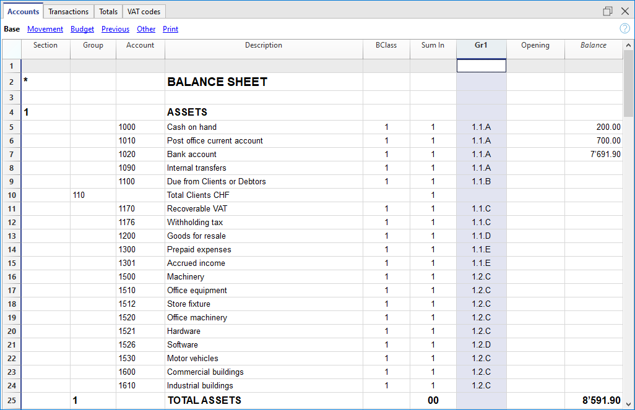
Task: Select the VAT codes tab
Action: coord(144,12)
